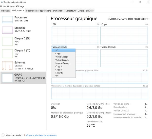The width and height of the screenshot is (152, 139).
Task: Choose Security in the engine list
Action: [x=64, y=73]
